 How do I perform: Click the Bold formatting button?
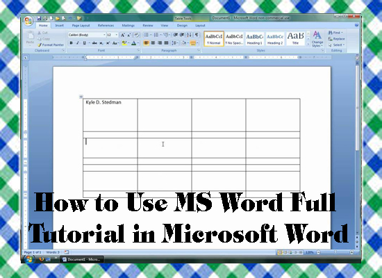[x=71, y=43]
